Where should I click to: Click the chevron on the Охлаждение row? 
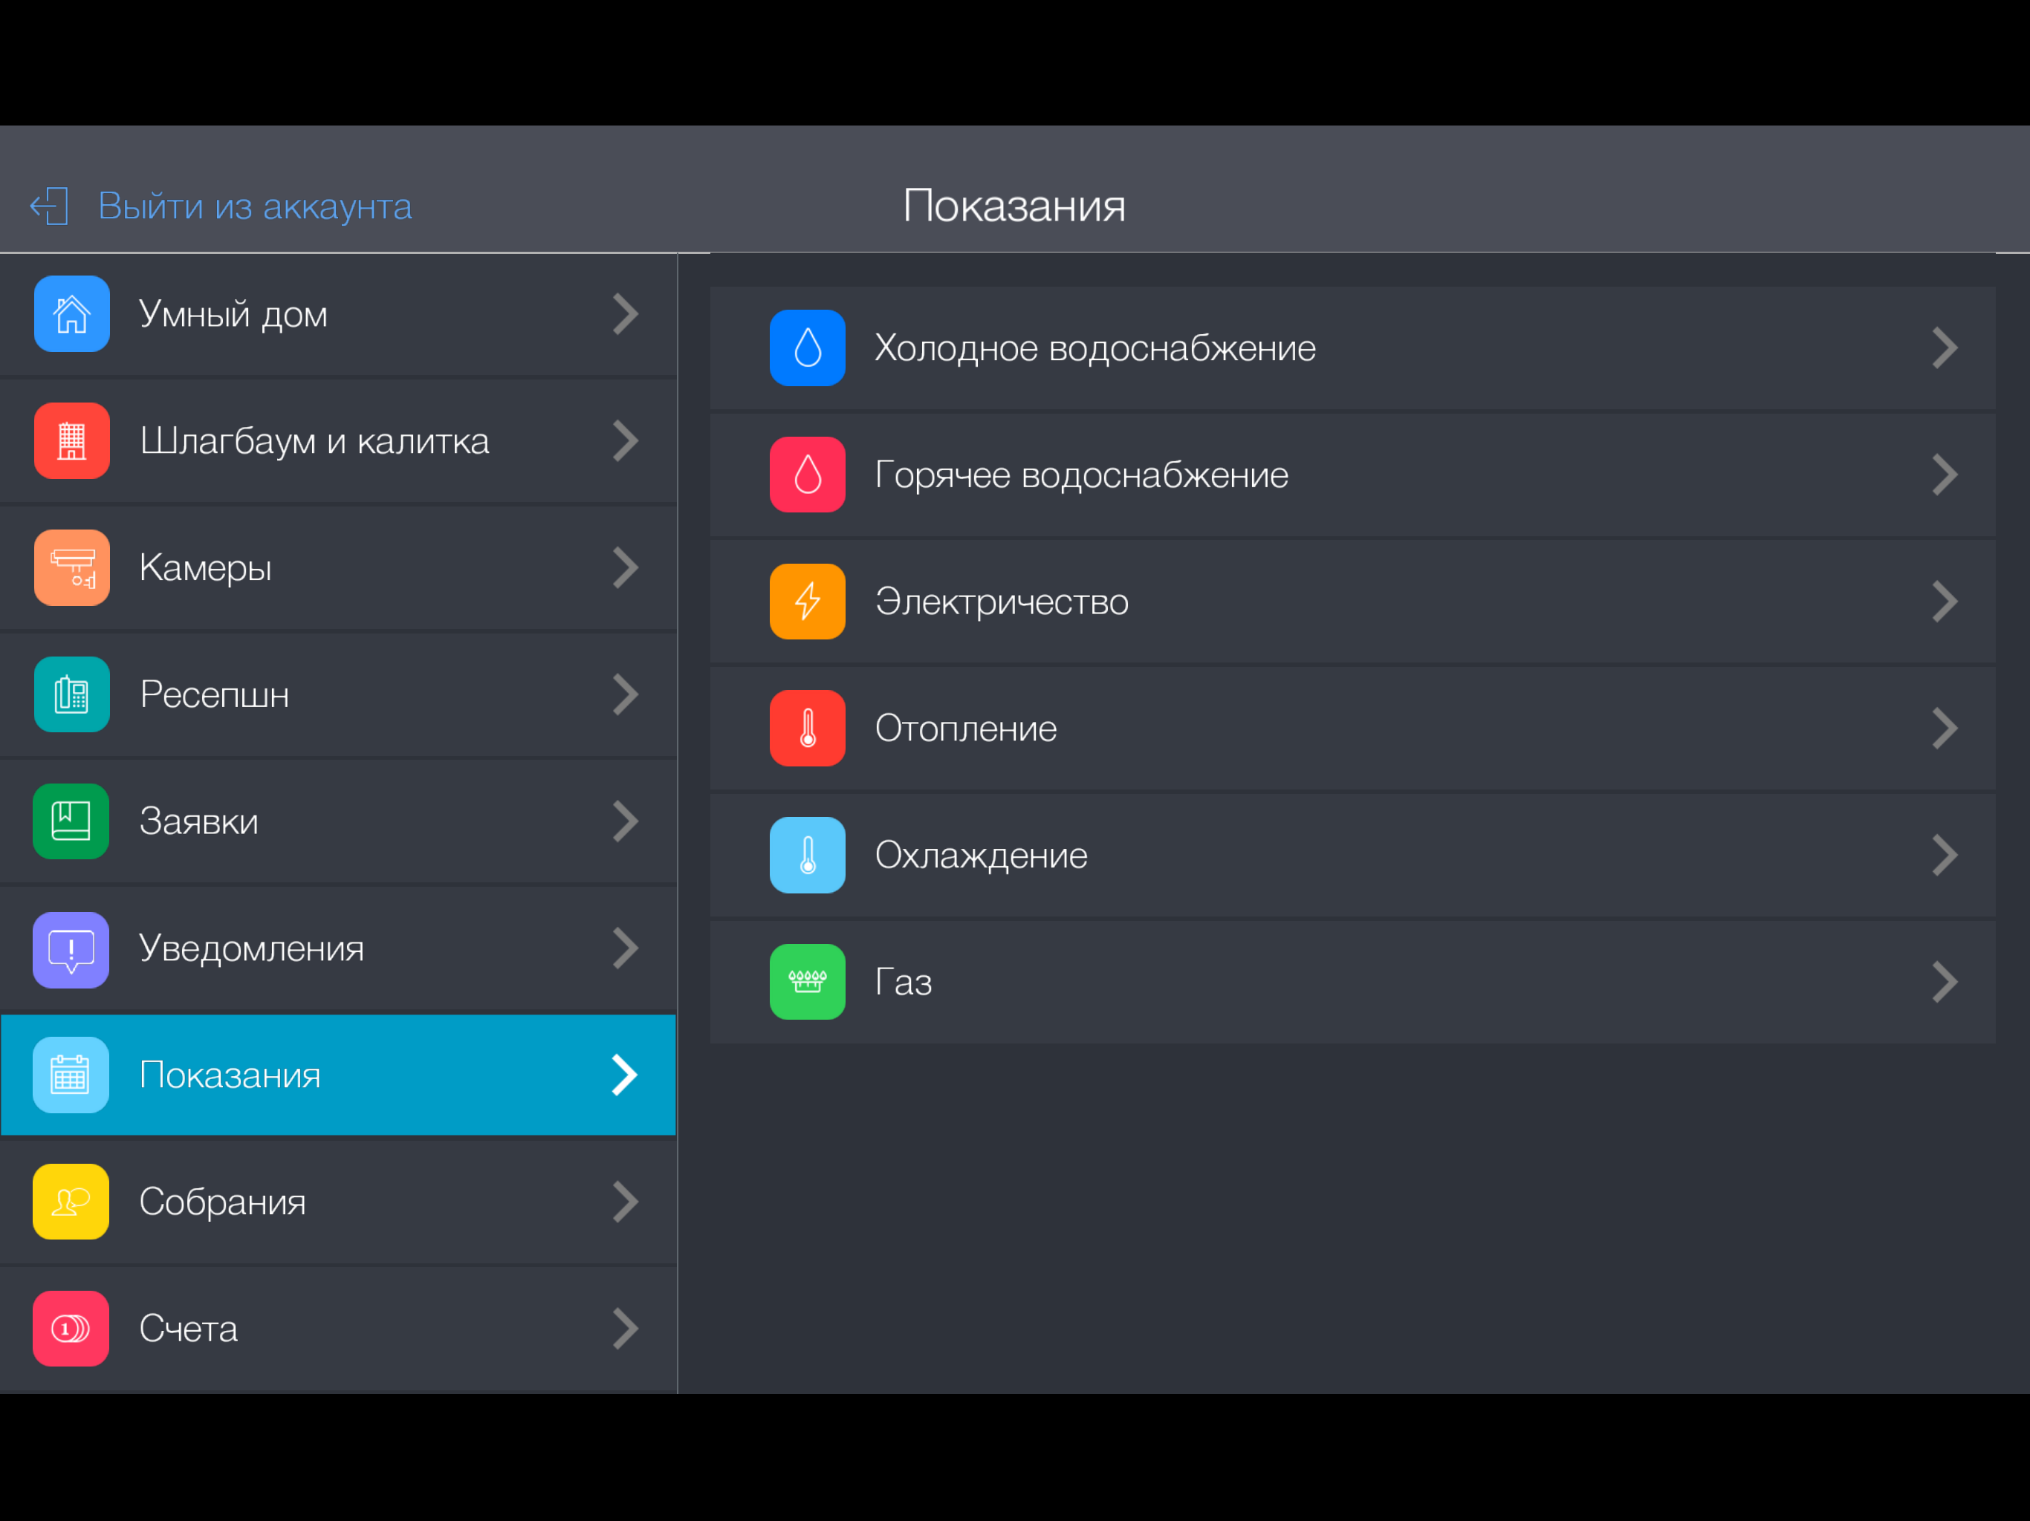[x=1945, y=855]
